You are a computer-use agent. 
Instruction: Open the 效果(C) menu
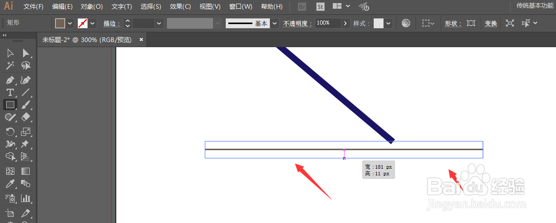pos(180,6)
